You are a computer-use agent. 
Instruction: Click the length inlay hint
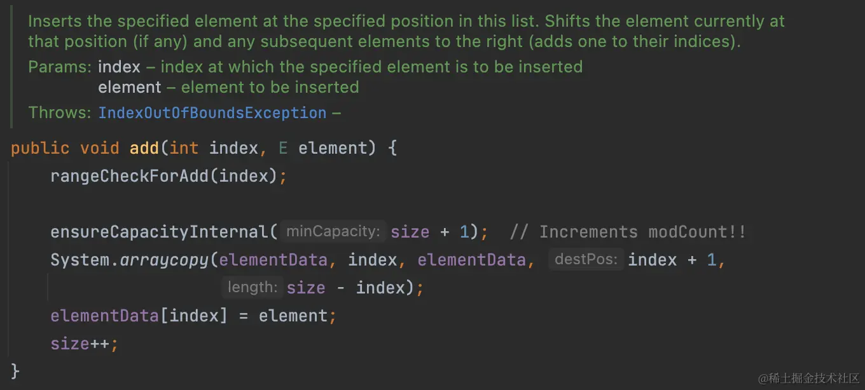253,287
